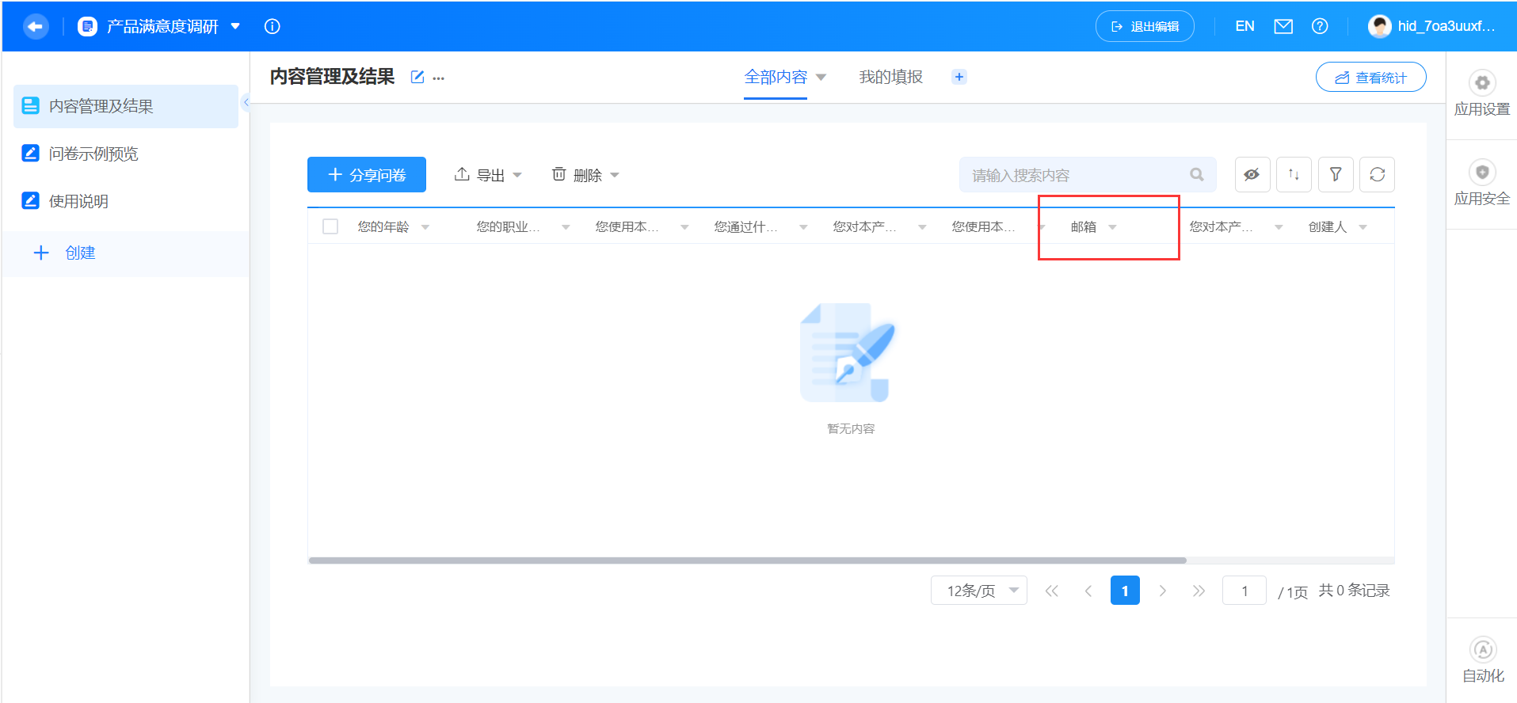Click the 内容管理及结果 page heading
Viewport: 1517px width, 703px height.
[x=332, y=77]
